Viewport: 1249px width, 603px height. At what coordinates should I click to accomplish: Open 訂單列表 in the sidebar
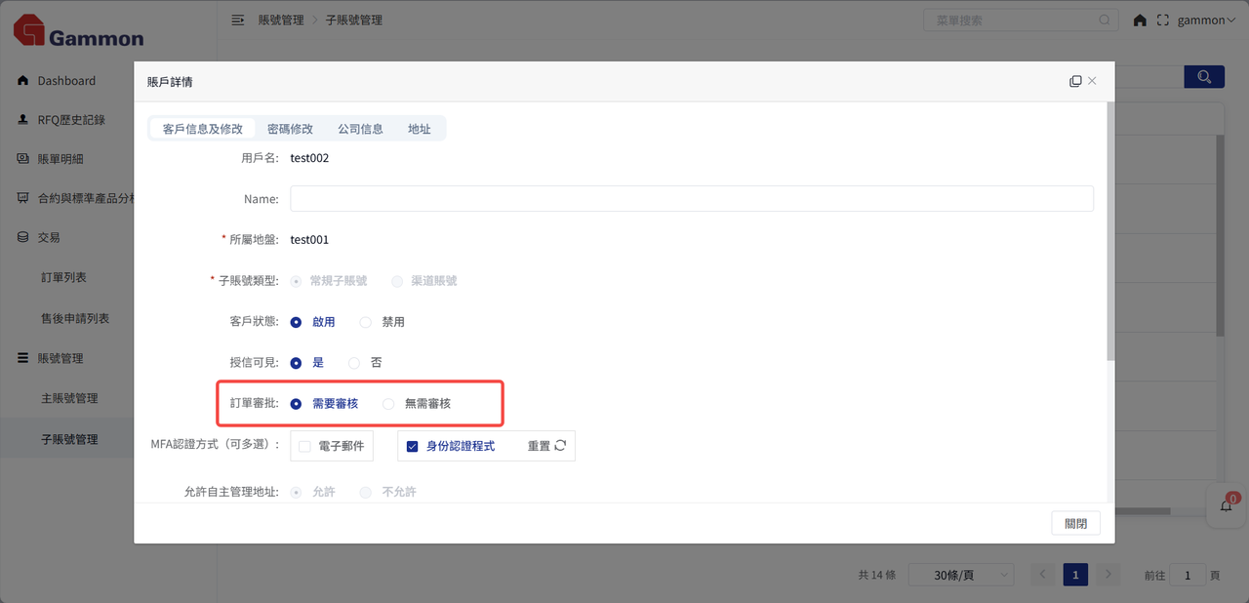point(63,277)
